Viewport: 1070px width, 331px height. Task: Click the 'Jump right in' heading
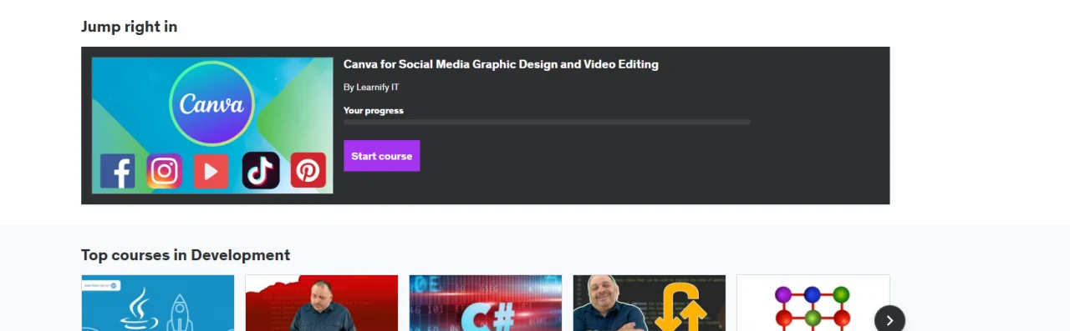tap(130, 27)
